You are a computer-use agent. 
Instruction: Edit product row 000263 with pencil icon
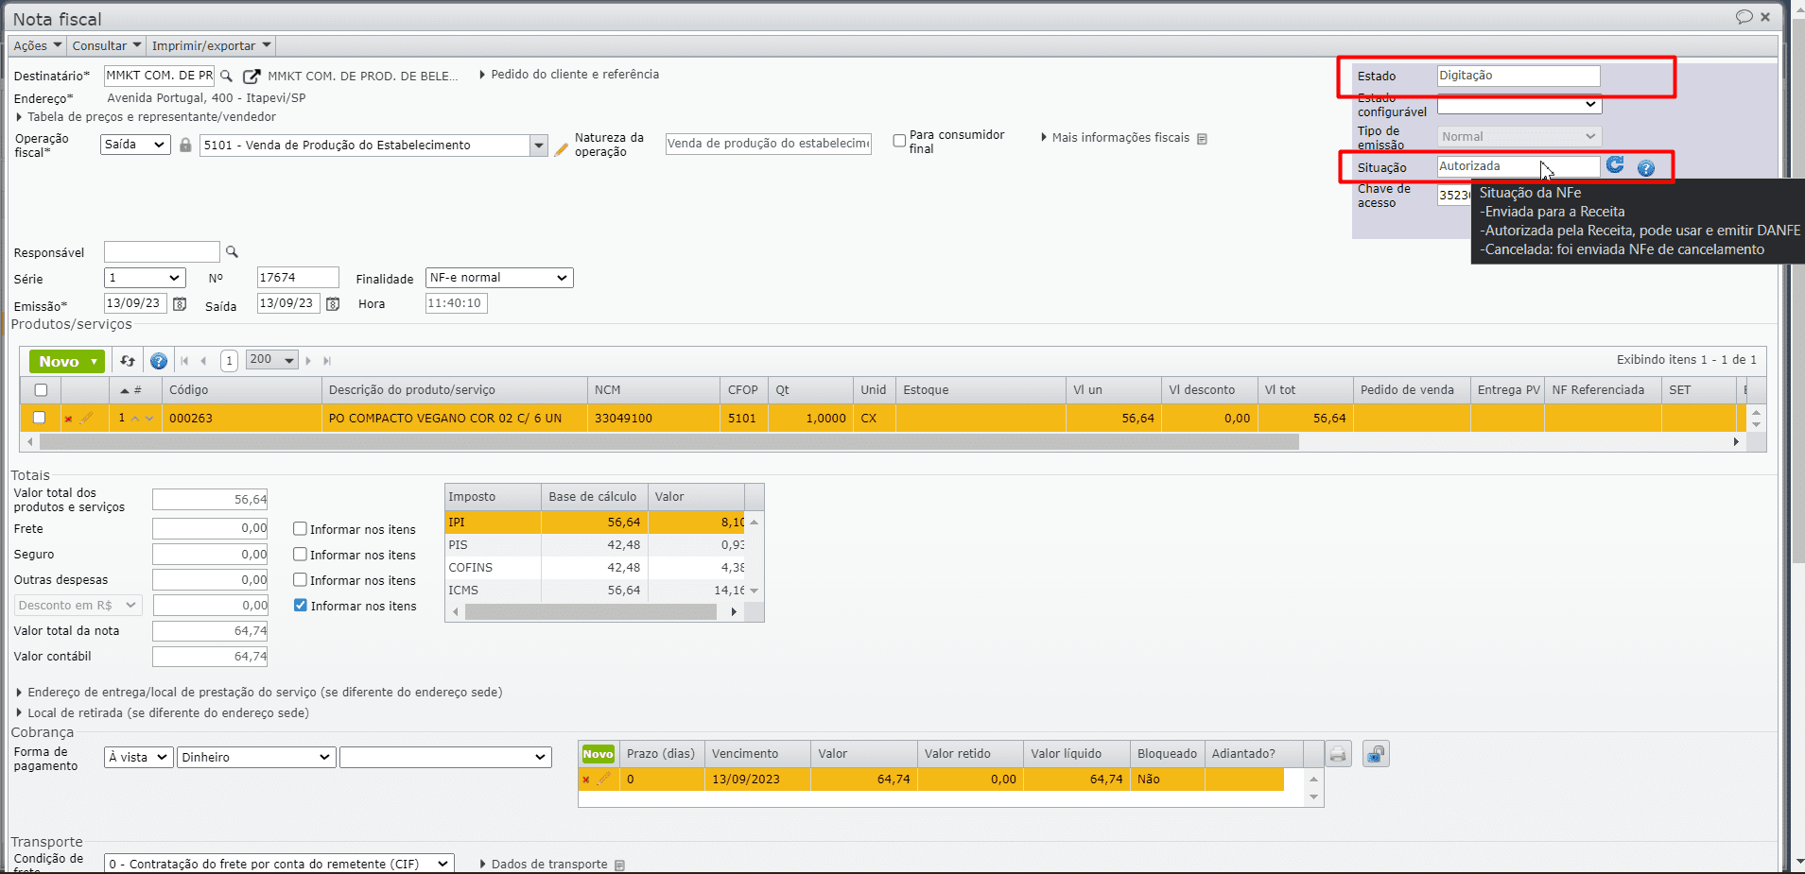pyautogui.click(x=86, y=418)
